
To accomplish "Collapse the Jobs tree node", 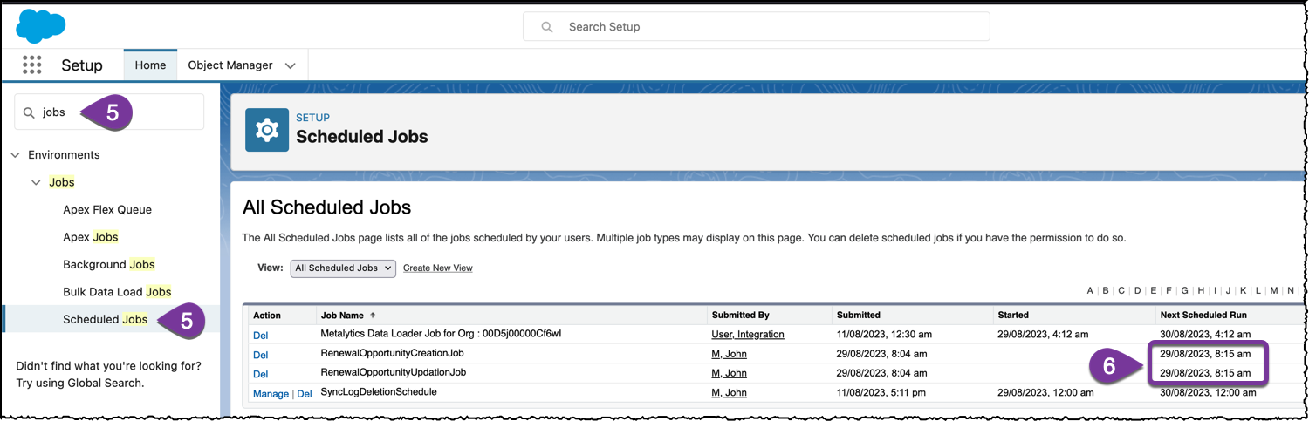I will [36, 182].
